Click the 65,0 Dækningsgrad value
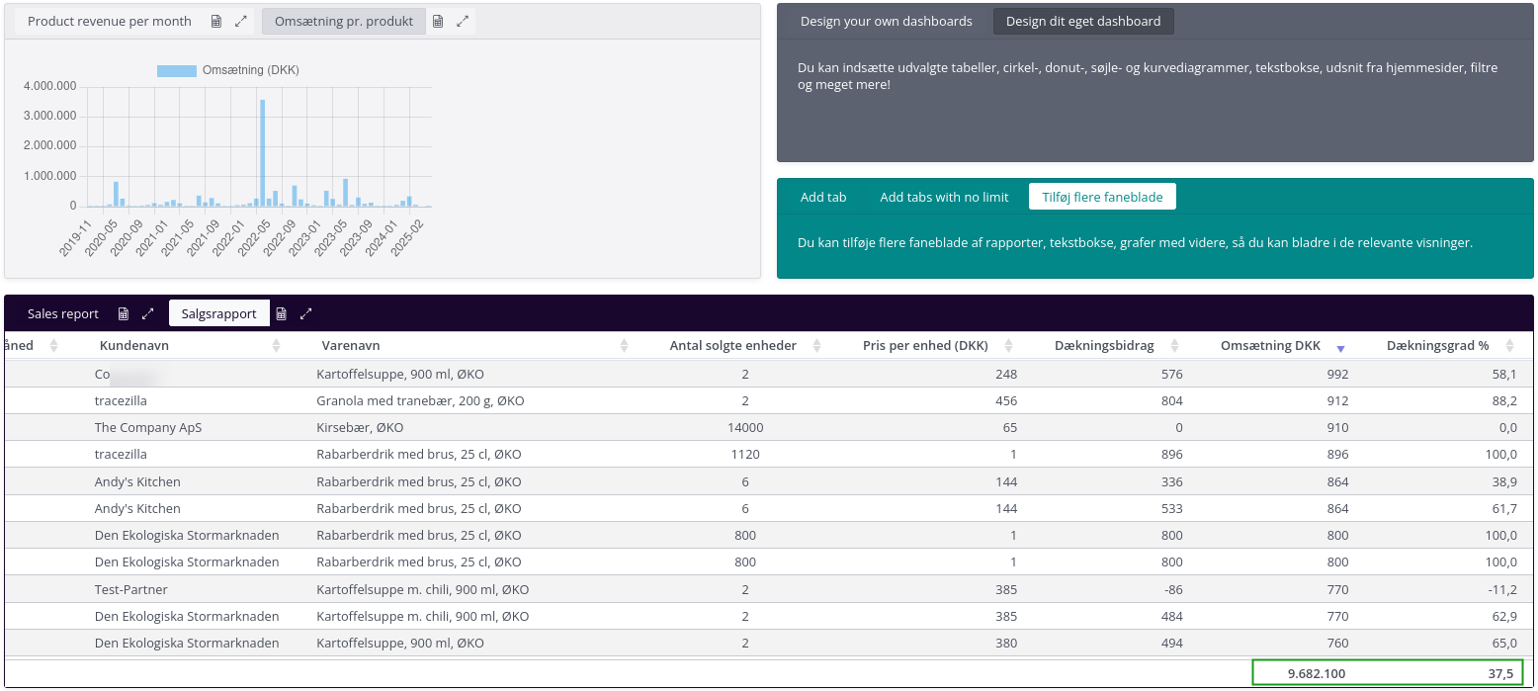Image resolution: width=1538 pixels, height=691 pixels. [x=1504, y=643]
